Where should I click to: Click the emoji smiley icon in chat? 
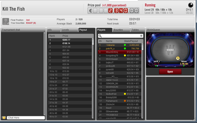[4, 118]
